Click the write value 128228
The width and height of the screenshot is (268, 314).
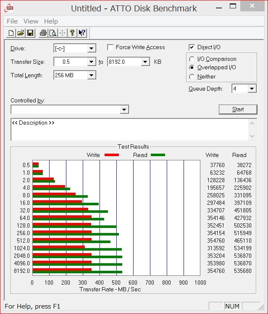point(216,180)
